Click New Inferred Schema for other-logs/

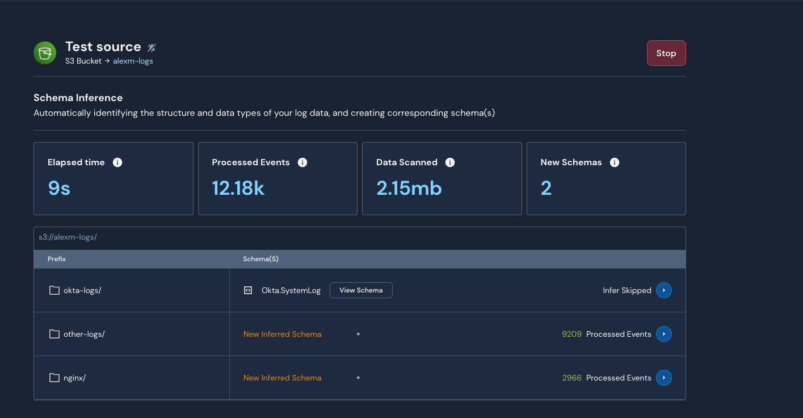[282, 334]
